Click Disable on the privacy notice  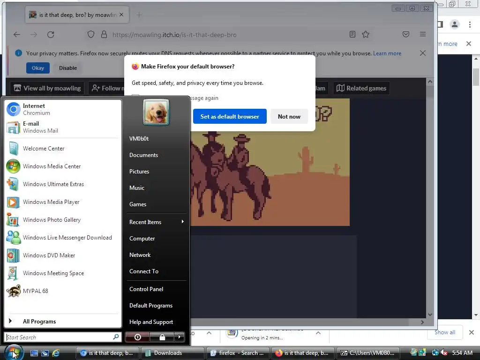(68, 68)
